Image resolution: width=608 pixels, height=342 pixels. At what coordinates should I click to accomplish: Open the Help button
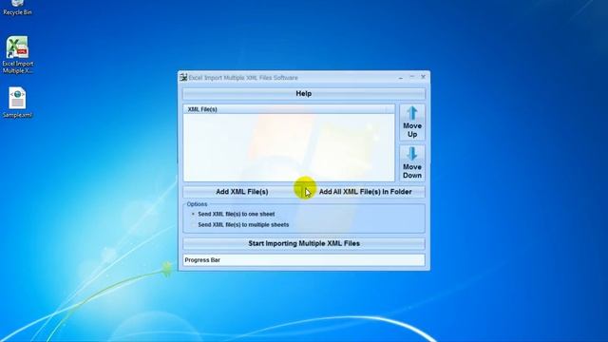[x=304, y=93]
